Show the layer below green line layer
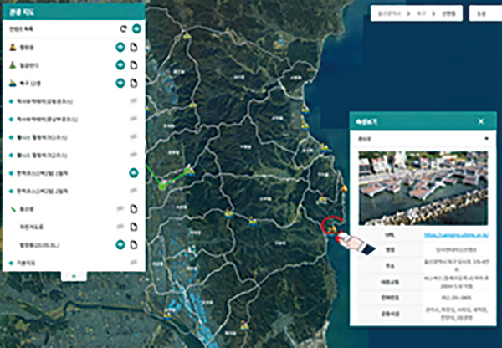 120,227
